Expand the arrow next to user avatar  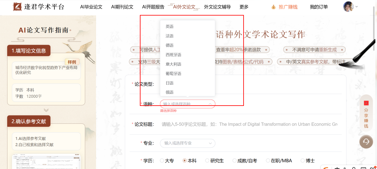point(356,7)
